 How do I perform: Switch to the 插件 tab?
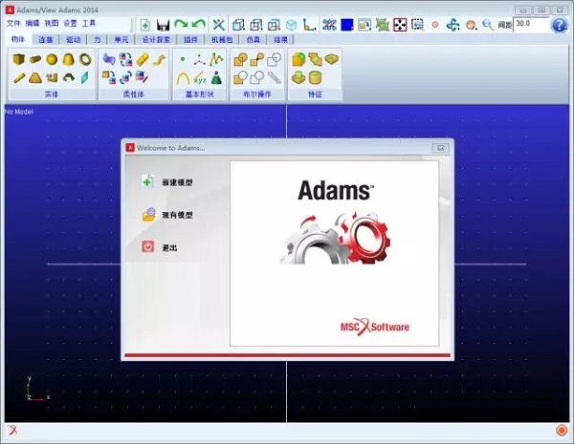click(x=190, y=39)
